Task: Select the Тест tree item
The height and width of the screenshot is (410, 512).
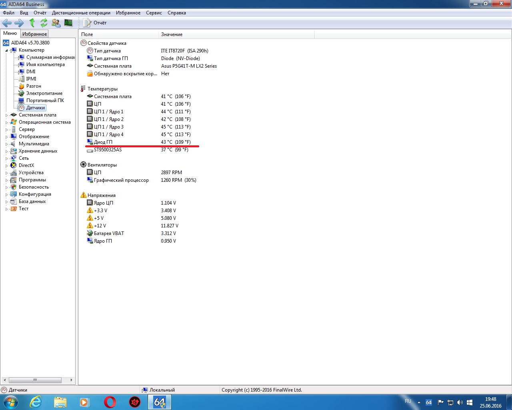Action: pos(24,209)
